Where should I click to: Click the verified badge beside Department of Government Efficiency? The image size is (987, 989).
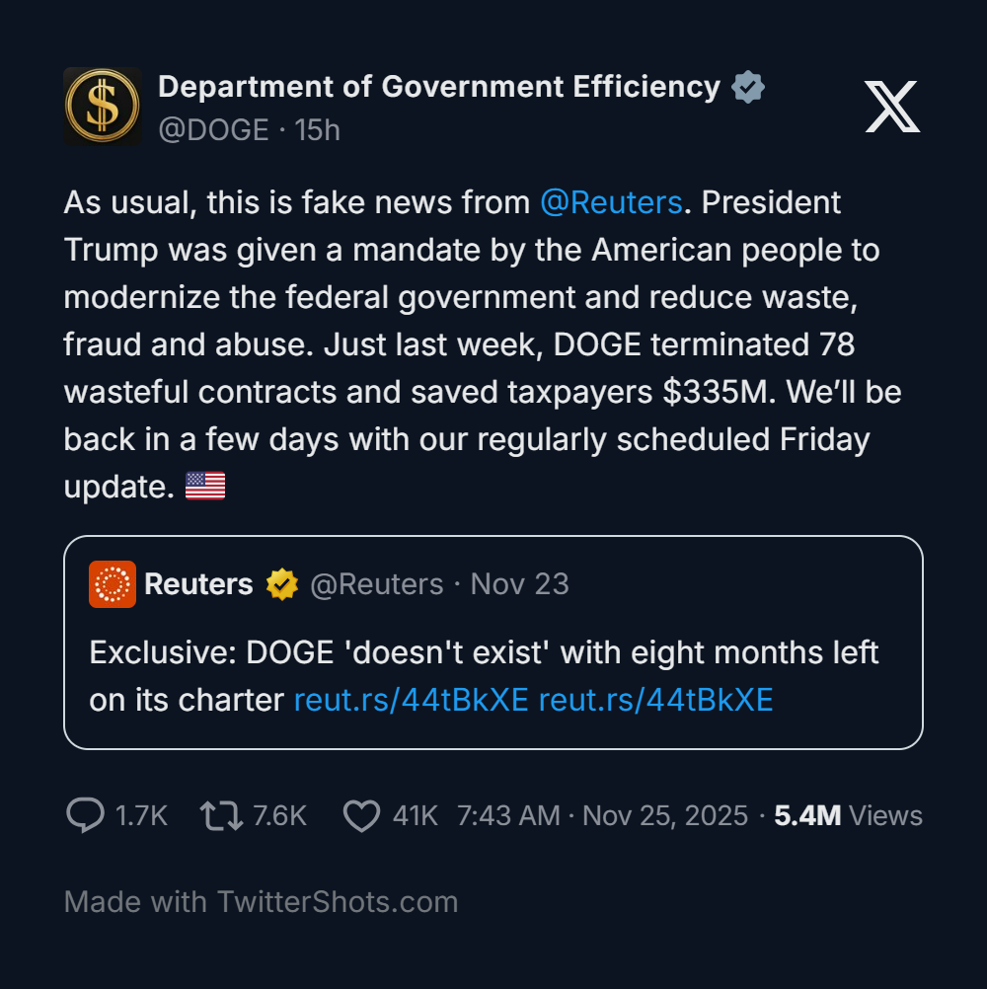(x=748, y=88)
